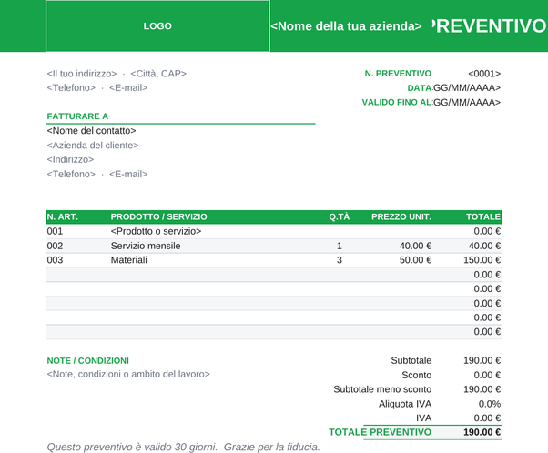Screen dimensions: 548x453
Task: Click the Q.TÀ column header
Action: (339, 216)
